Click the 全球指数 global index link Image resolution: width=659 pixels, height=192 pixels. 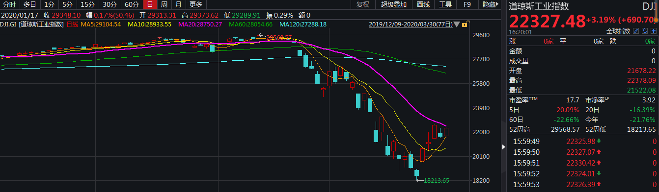618,31
